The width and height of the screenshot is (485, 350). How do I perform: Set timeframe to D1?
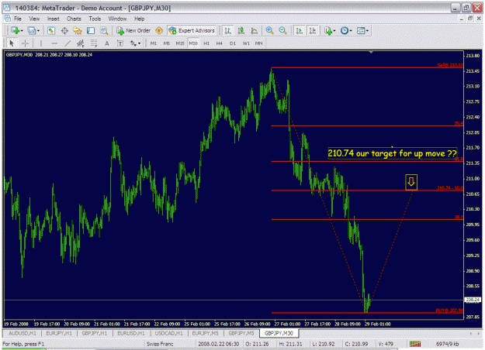point(233,43)
